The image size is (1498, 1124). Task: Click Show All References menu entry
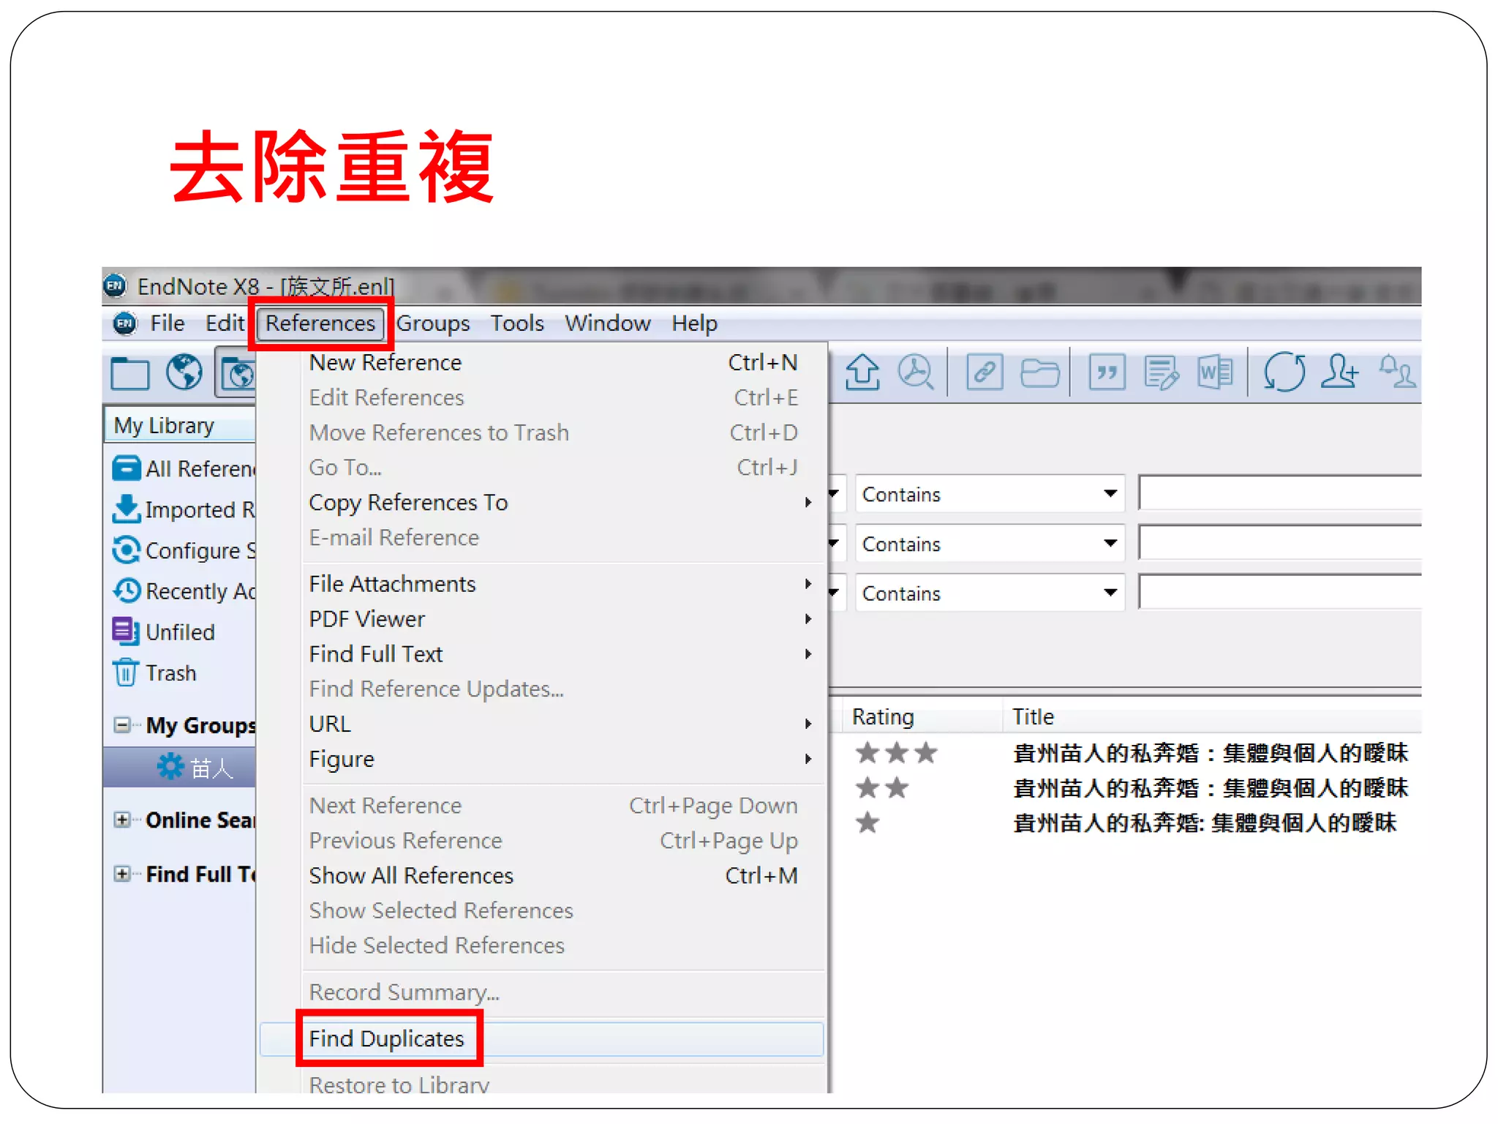[411, 875]
